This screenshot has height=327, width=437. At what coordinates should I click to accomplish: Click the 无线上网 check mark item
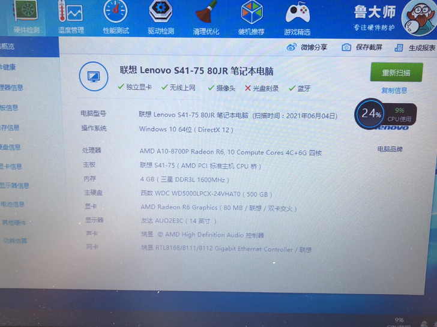pos(179,88)
